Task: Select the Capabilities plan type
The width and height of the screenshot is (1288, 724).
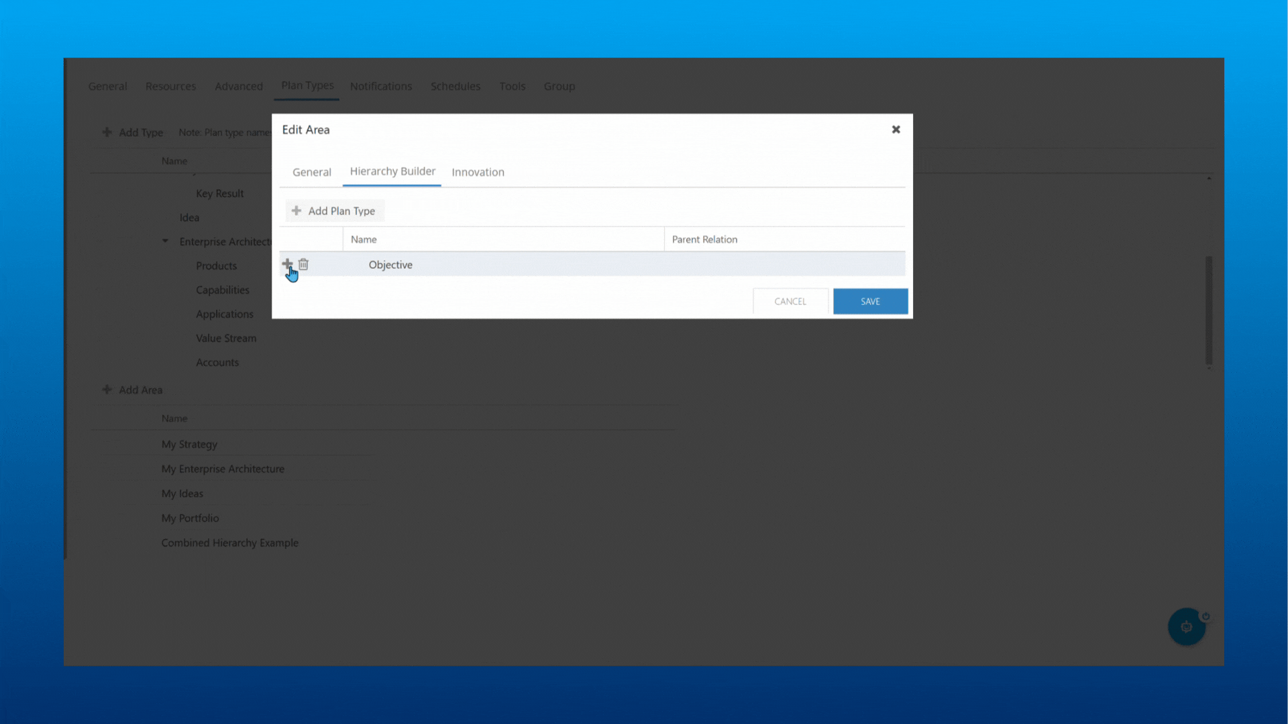Action: point(223,290)
